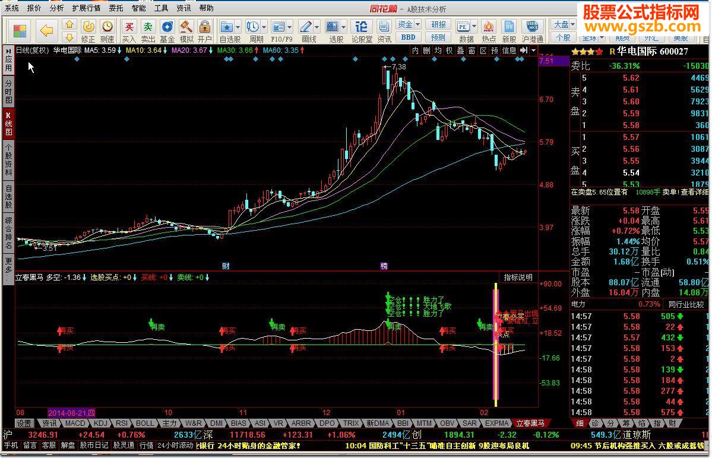Open the 系统 menu
The height and width of the screenshot is (459, 712).
12,8
